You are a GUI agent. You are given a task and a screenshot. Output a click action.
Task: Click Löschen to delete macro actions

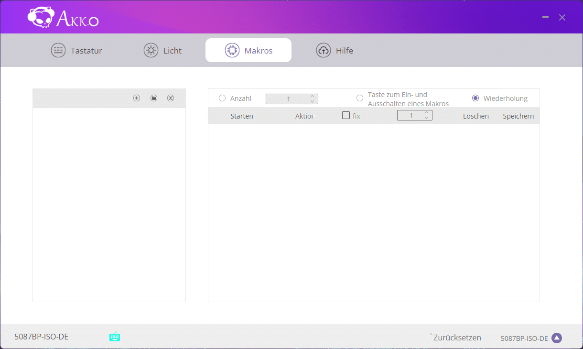475,116
